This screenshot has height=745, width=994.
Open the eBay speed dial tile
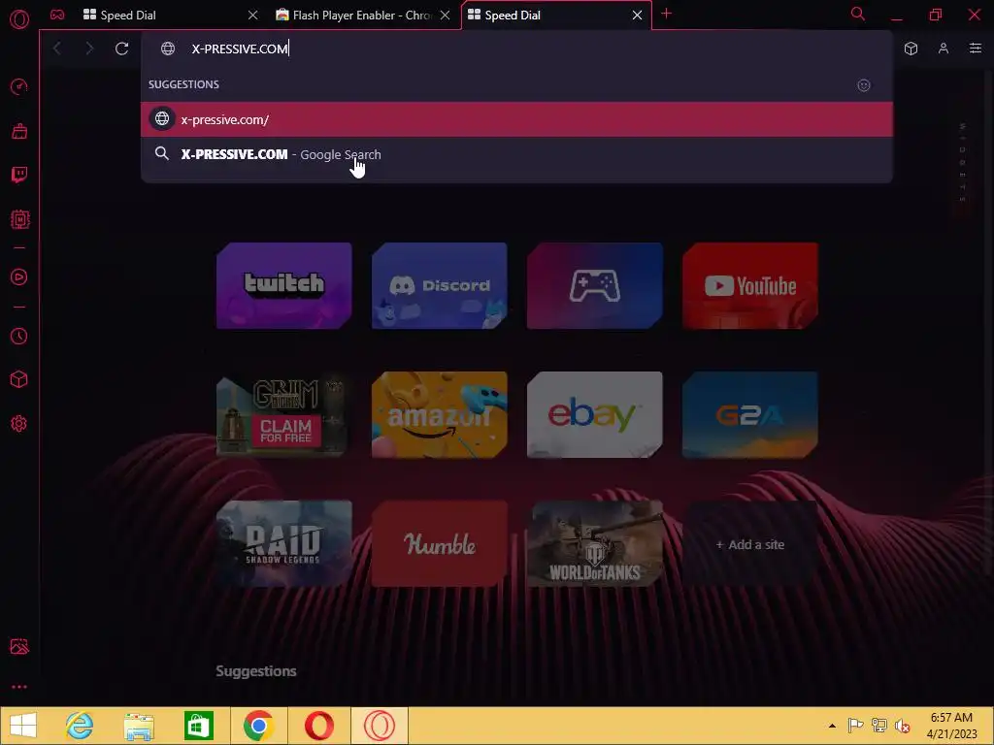pyautogui.click(x=595, y=415)
